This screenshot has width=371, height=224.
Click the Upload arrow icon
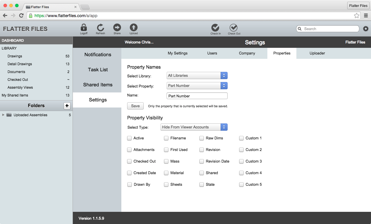134,27
